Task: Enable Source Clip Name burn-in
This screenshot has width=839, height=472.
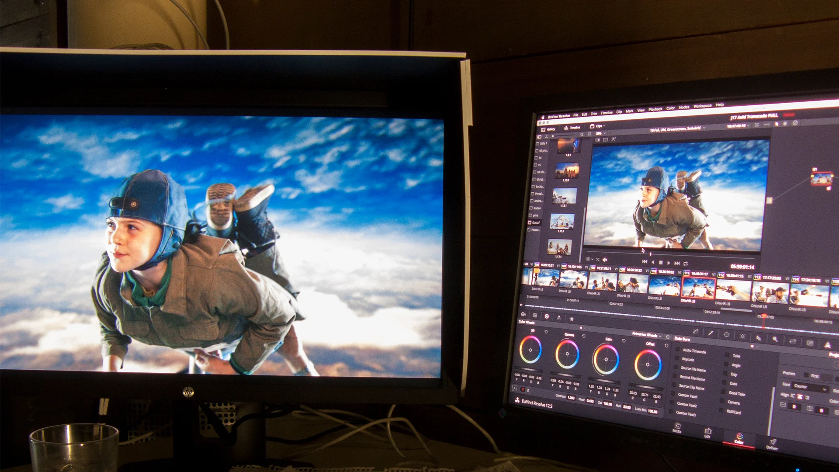Action: pos(674,385)
